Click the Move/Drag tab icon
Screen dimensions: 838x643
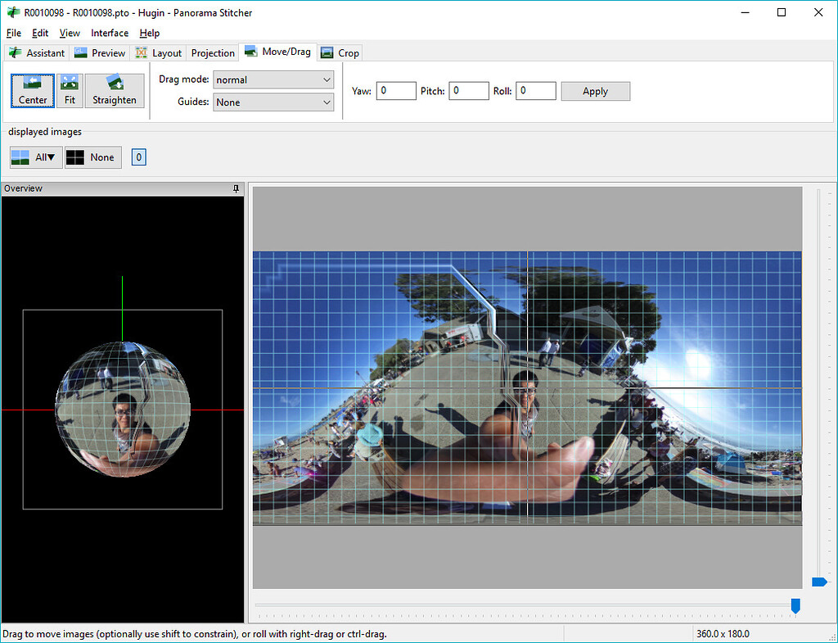coord(250,51)
